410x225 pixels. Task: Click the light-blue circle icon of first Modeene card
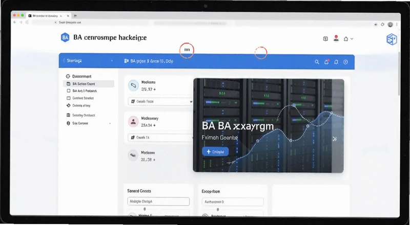[133, 85]
